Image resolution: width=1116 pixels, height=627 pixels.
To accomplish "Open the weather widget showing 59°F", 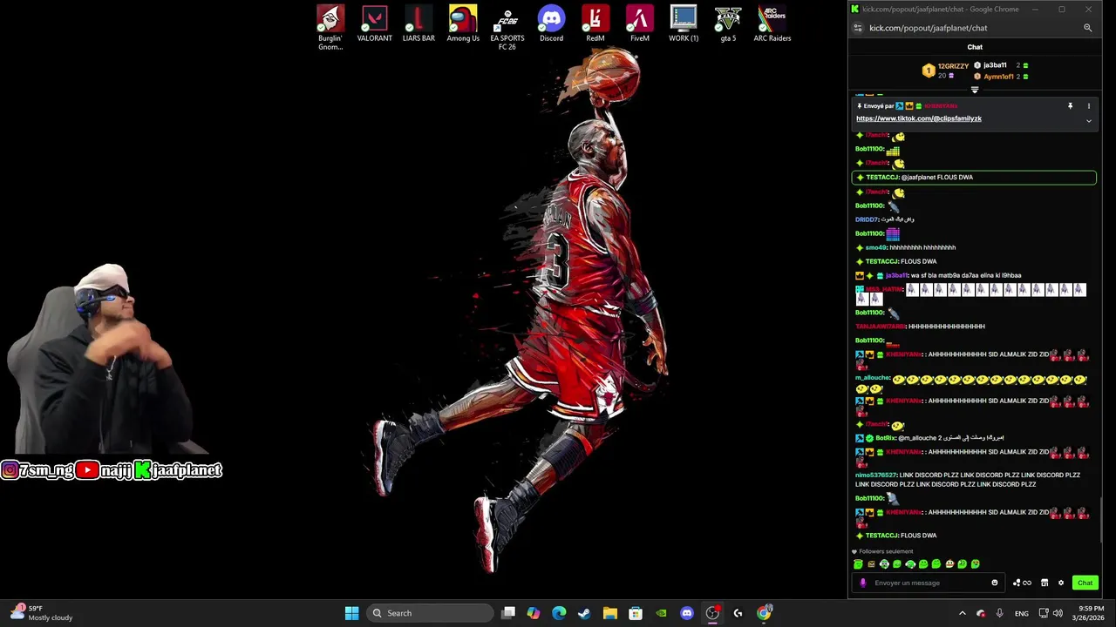I will 41,613.
